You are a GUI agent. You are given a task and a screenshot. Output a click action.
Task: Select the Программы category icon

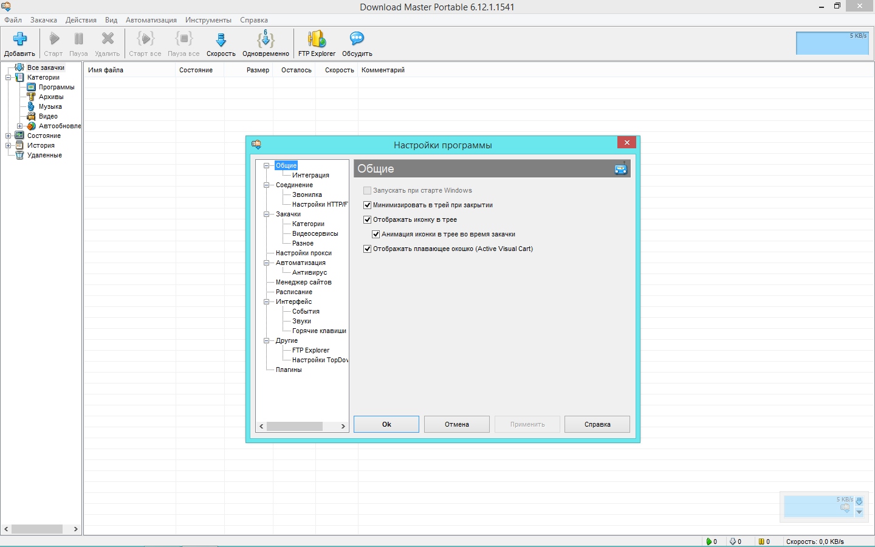32,87
